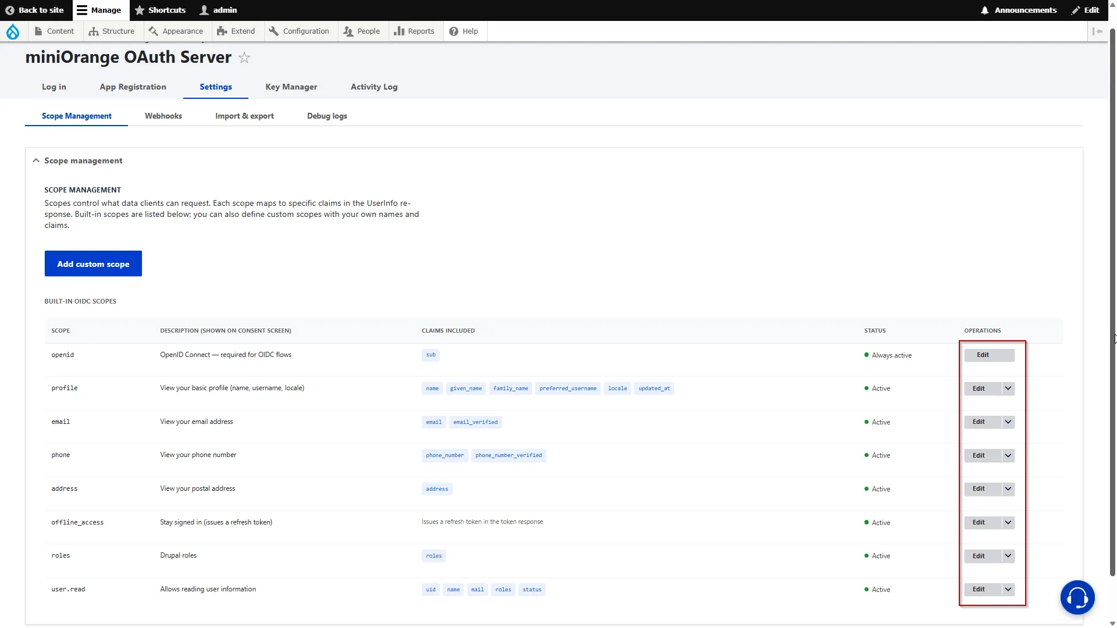
Task: Open the Appearance admin menu
Action: pyautogui.click(x=176, y=31)
